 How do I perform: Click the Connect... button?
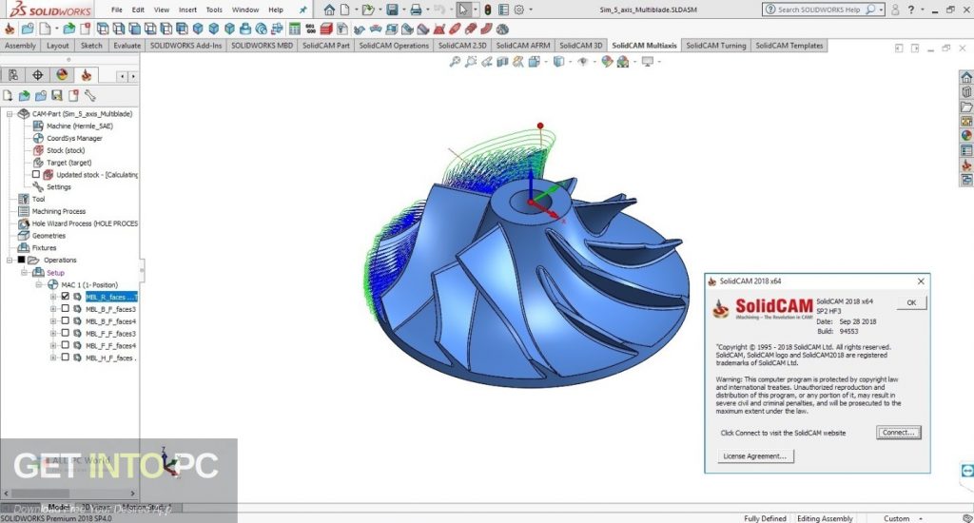[x=898, y=433]
